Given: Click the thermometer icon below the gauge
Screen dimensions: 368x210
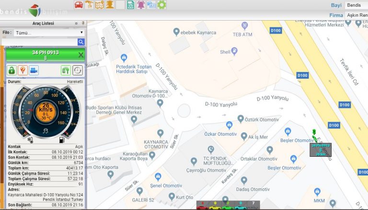Looking at the screenshot, I should click(31, 140).
